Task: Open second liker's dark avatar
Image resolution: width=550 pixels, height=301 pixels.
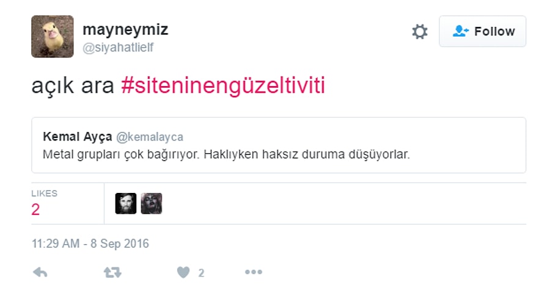Action: 152,203
